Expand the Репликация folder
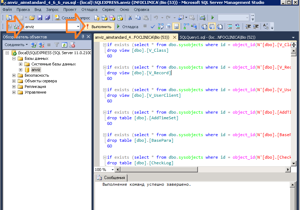The height and width of the screenshot is (210, 300). tap(14, 87)
